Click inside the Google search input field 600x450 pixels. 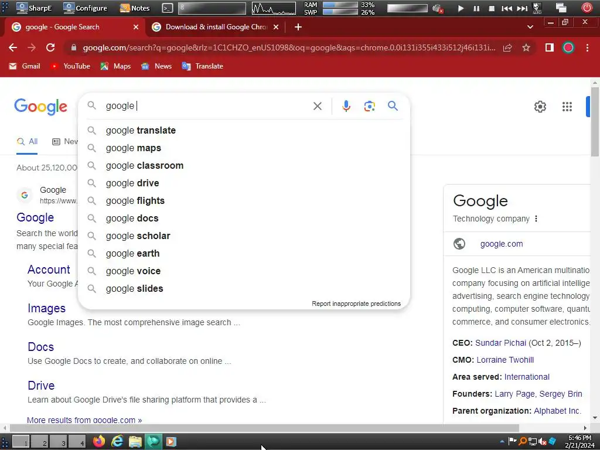pos(207,106)
